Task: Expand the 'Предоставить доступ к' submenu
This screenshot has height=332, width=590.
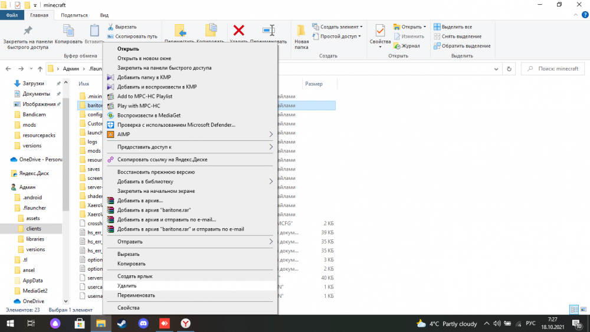Action: 271,147
